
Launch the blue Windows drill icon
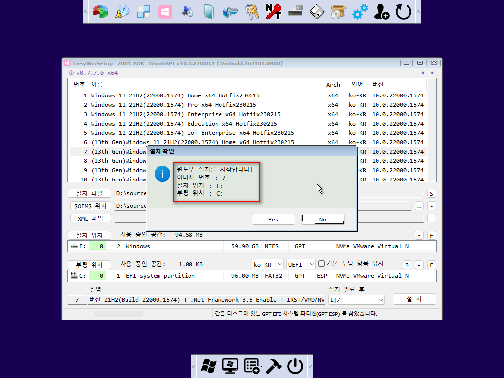(x=230, y=12)
